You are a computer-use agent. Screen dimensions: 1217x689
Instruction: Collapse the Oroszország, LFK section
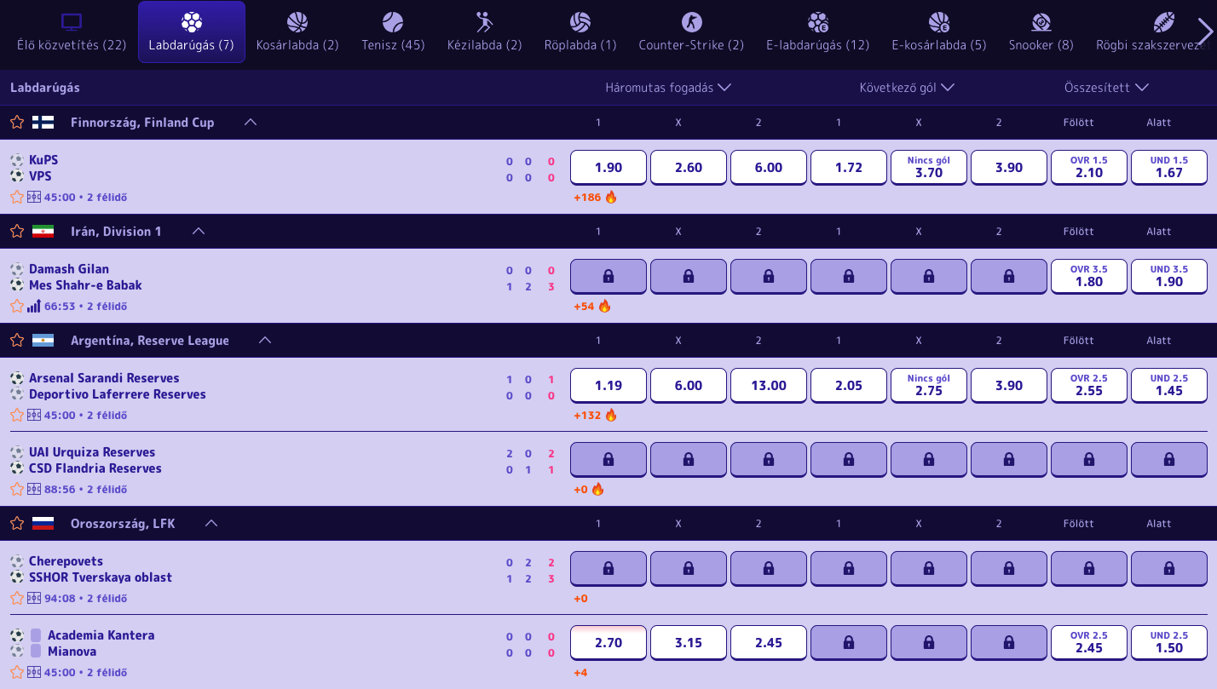coord(211,524)
